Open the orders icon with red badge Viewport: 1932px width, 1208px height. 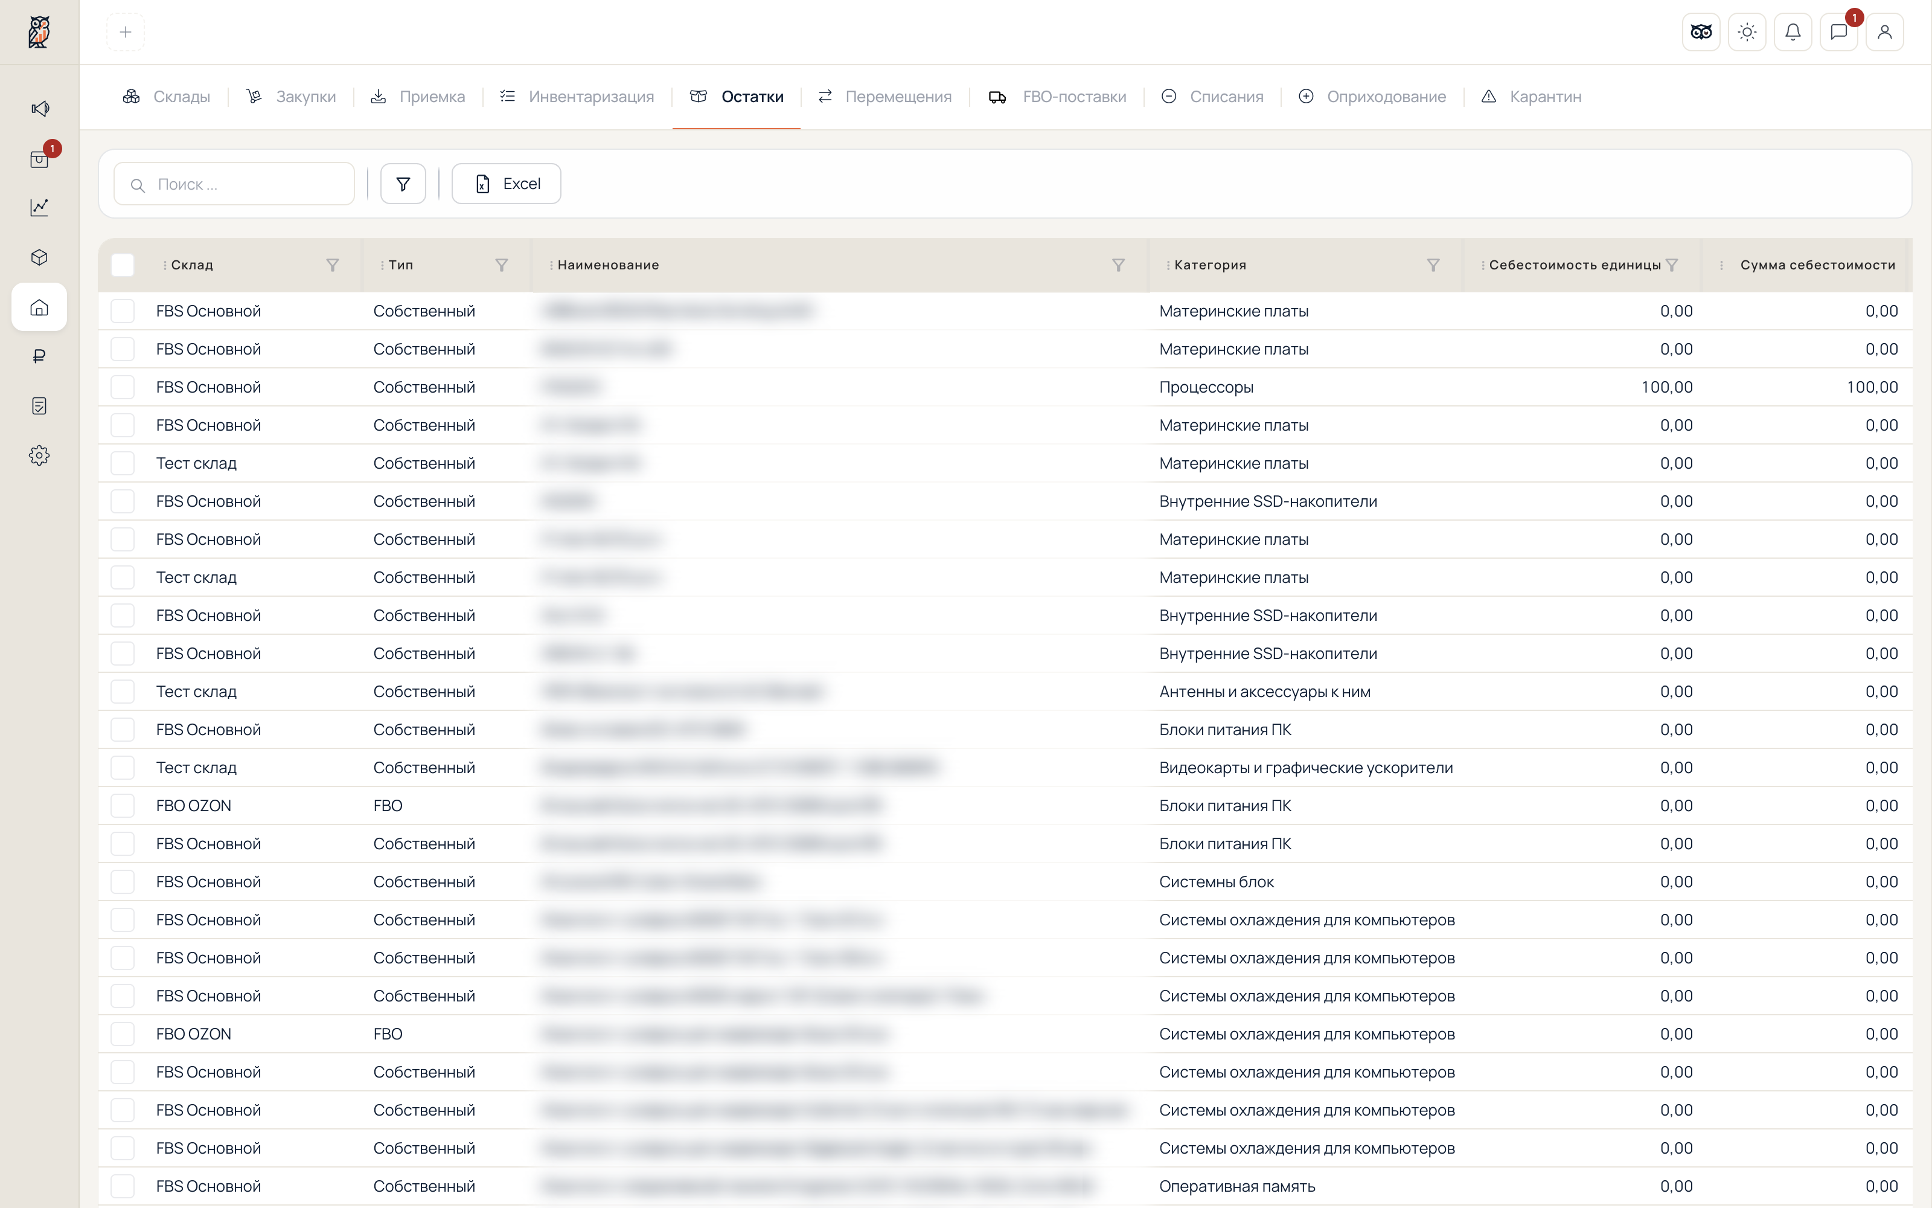tap(39, 159)
